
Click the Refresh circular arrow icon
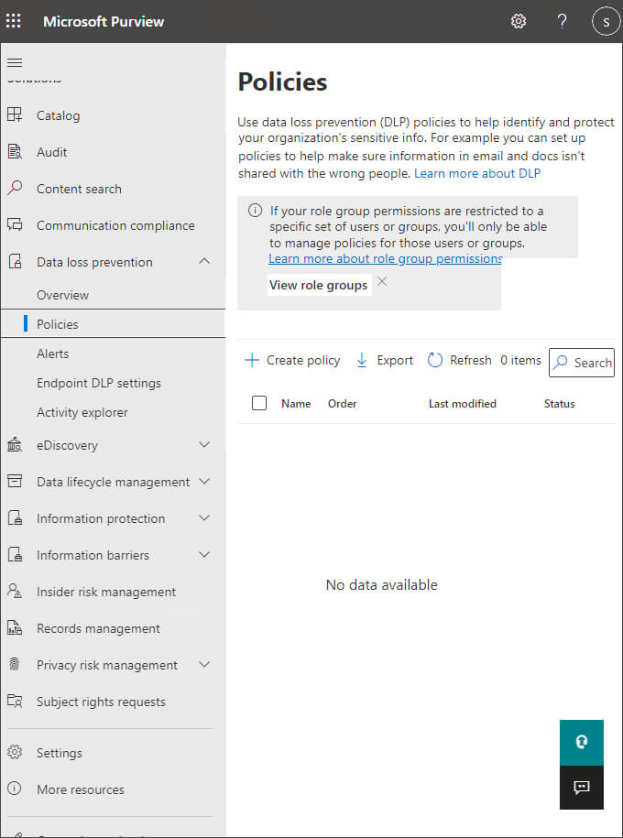pos(435,360)
